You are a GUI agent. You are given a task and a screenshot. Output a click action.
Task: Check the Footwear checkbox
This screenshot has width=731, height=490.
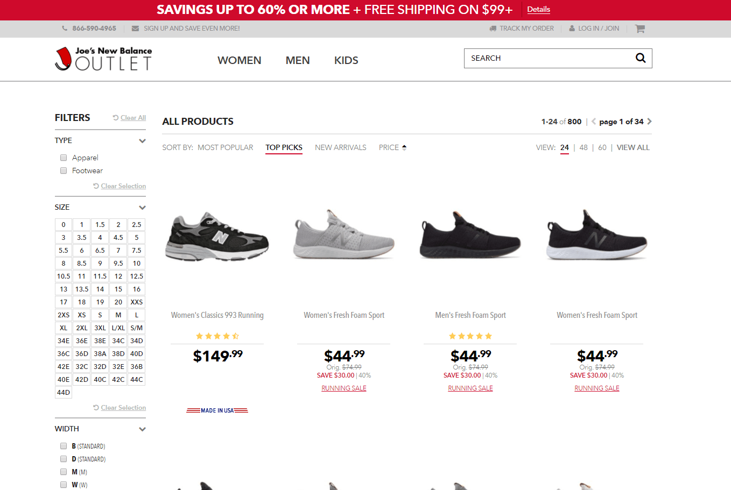pyautogui.click(x=64, y=171)
